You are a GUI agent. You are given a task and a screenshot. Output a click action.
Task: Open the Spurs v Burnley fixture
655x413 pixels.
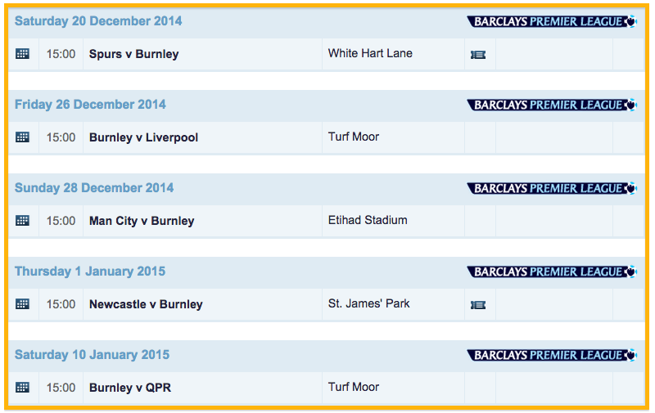133,54
